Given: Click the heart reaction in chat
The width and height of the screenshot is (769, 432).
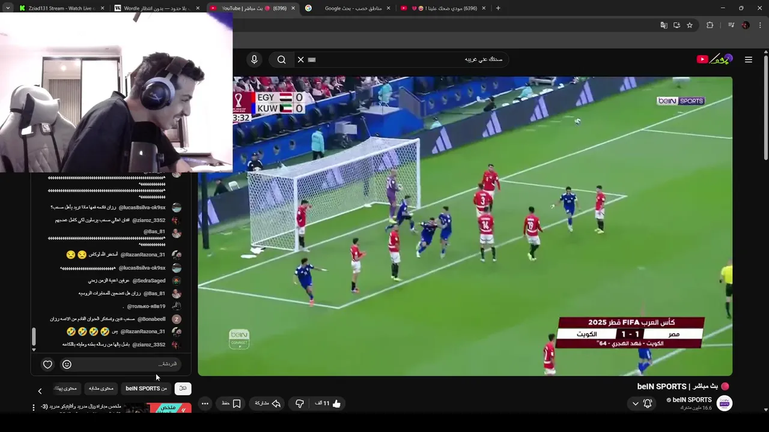Looking at the screenshot, I should (47, 364).
